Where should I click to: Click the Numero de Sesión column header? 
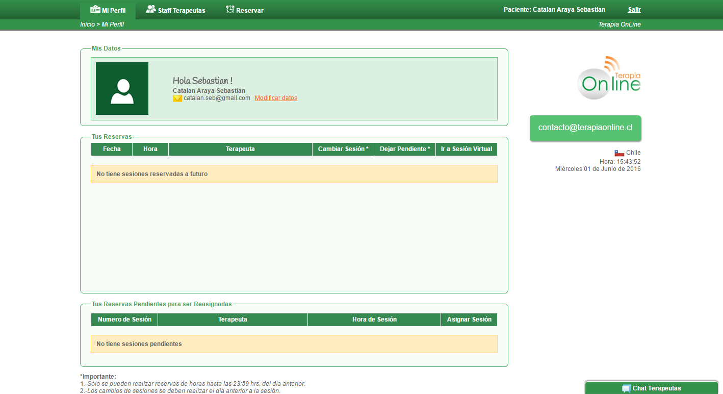(x=124, y=319)
